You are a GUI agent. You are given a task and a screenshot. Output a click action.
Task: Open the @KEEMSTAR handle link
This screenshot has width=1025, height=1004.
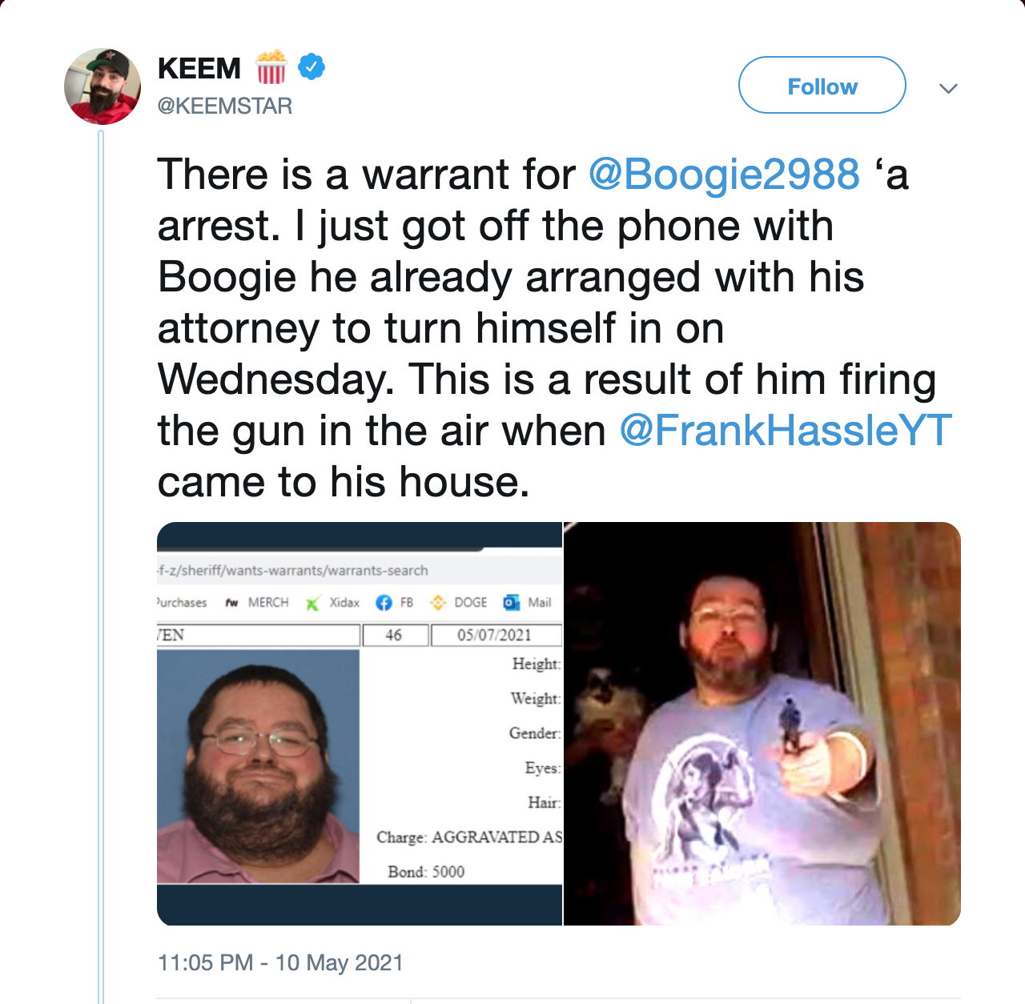pos(225,106)
